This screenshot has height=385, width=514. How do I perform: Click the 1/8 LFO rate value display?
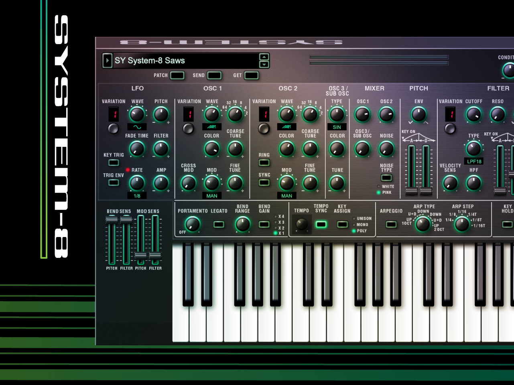point(137,196)
